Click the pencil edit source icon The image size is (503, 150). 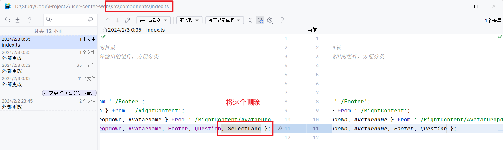(x=127, y=20)
